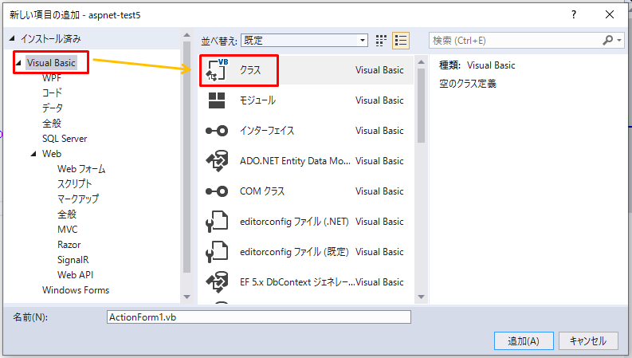Select the editorconfig ファイル (既定) icon
The image size is (632, 358).
click(x=217, y=252)
